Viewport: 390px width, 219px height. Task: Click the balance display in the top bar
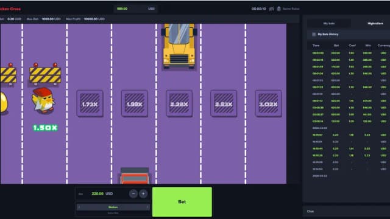[x=136, y=9]
